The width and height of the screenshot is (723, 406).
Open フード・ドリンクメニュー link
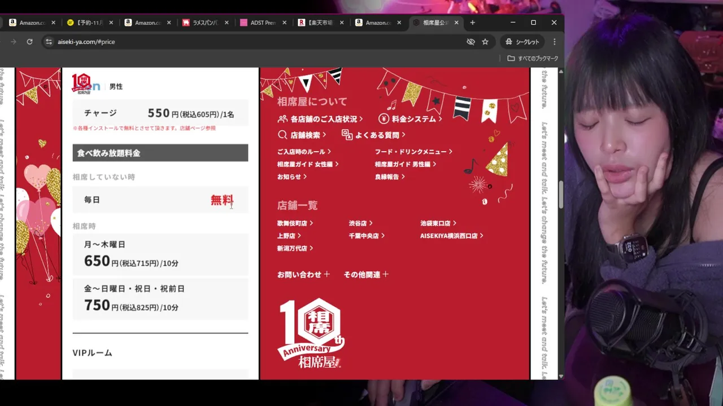[413, 152]
